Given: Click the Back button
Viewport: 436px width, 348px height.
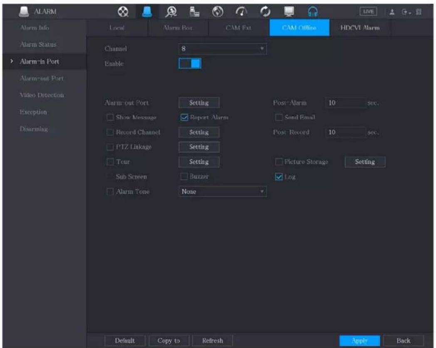Looking at the screenshot, I should pyautogui.click(x=404, y=341).
